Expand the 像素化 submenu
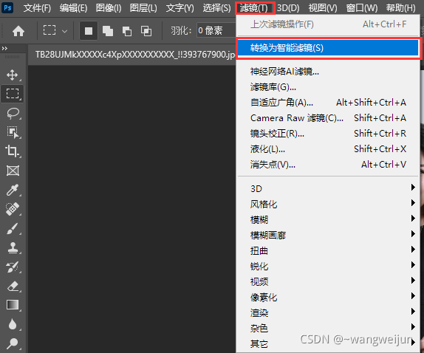This screenshot has height=353, width=424. point(328,298)
